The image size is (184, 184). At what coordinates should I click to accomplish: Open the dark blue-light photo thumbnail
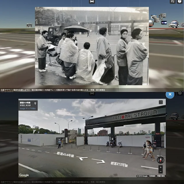coord(164,22)
